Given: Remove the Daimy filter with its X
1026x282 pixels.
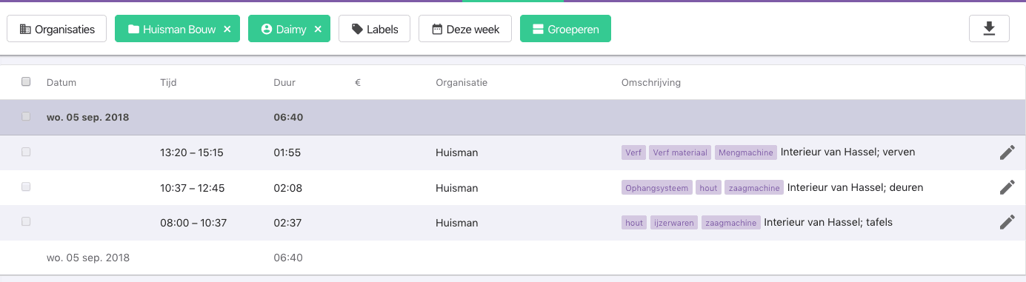Looking at the screenshot, I should point(318,30).
